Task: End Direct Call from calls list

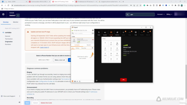Action: [x=93, y=40]
